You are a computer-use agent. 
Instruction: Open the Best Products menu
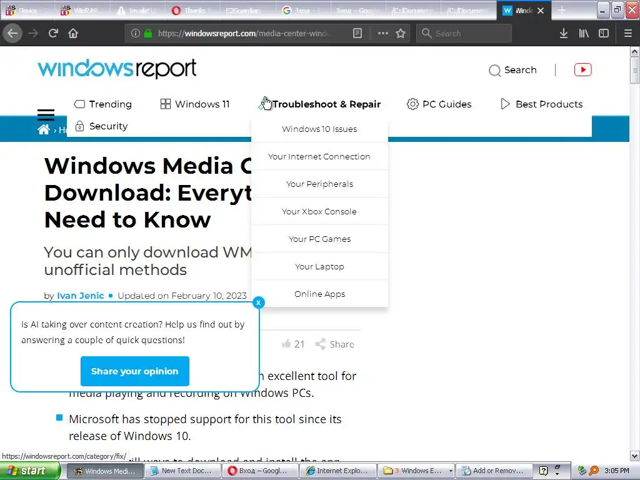coord(542,104)
